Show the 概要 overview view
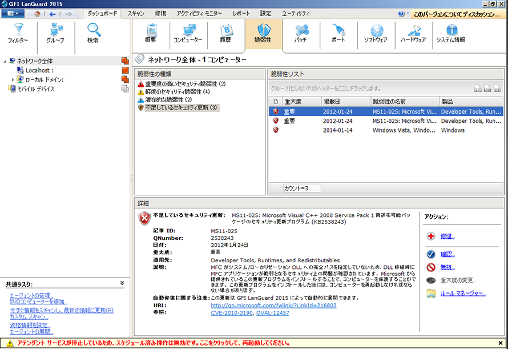 click(151, 33)
